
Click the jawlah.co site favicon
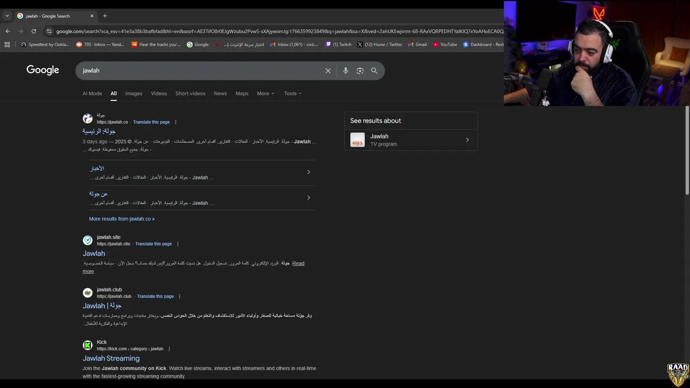coord(87,119)
